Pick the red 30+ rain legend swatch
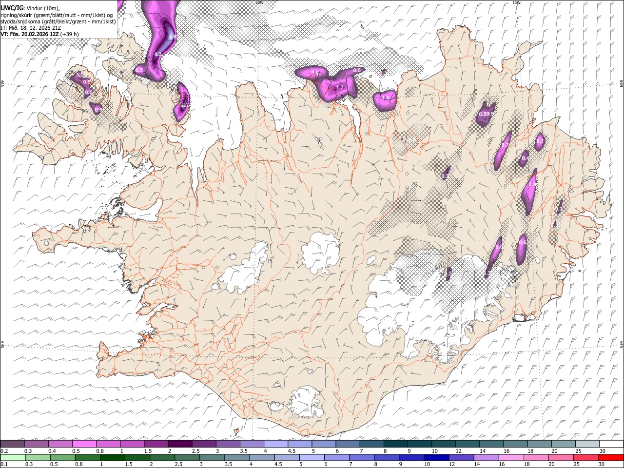Screen dimensions: 624x468 pos(611,457)
